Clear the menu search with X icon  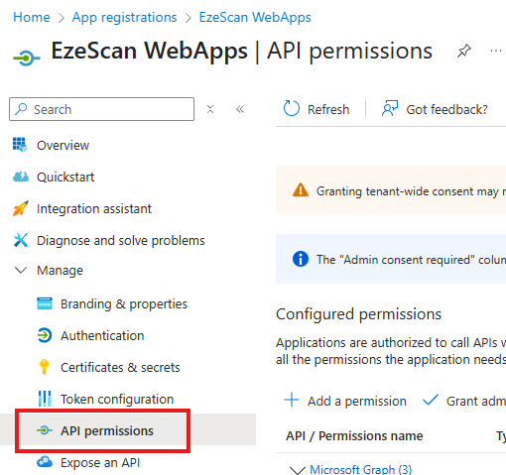tap(210, 109)
